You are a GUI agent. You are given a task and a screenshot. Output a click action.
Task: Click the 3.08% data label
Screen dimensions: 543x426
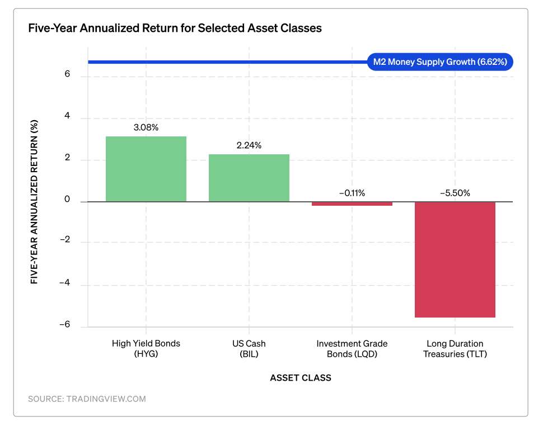146,127
